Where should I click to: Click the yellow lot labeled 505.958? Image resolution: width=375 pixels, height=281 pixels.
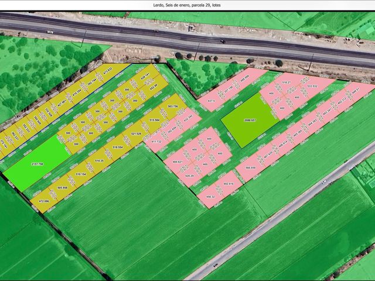click(63, 188)
